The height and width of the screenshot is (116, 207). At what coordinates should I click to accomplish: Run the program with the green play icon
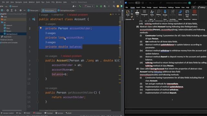click(x=97, y=6)
